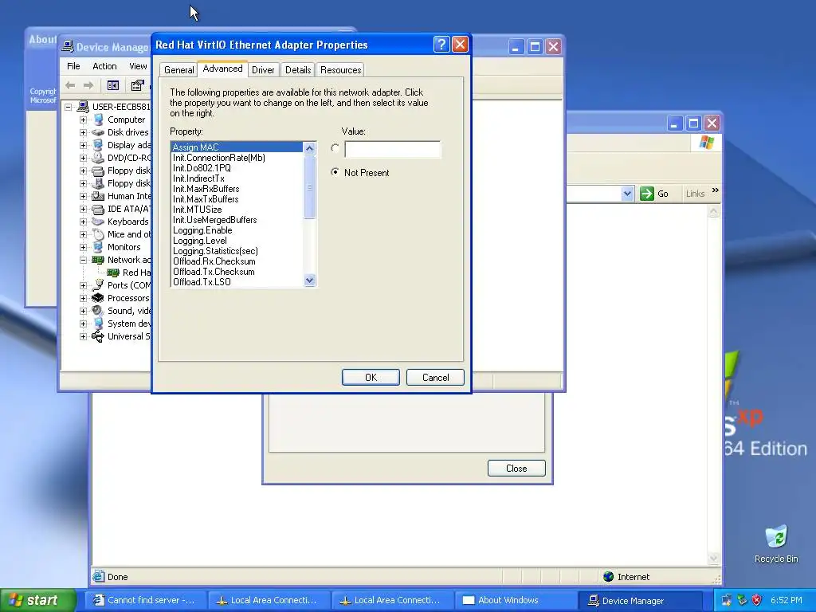The width and height of the screenshot is (816, 612).
Task: Collapse the Network adapters tree node
Action: pos(83,260)
